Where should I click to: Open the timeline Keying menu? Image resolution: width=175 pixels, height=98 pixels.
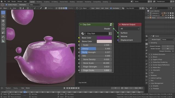coord(16,88)
